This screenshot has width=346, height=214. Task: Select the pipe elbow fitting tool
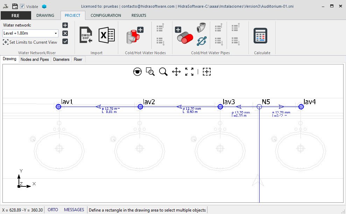[x=201, y=28]
